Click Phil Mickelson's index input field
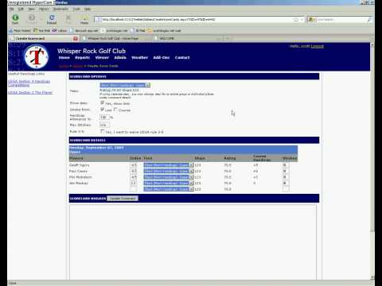382x286 pixels. point(134,177)
